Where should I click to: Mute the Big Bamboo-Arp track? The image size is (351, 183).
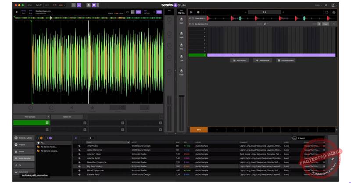click(x=190, y=24)
